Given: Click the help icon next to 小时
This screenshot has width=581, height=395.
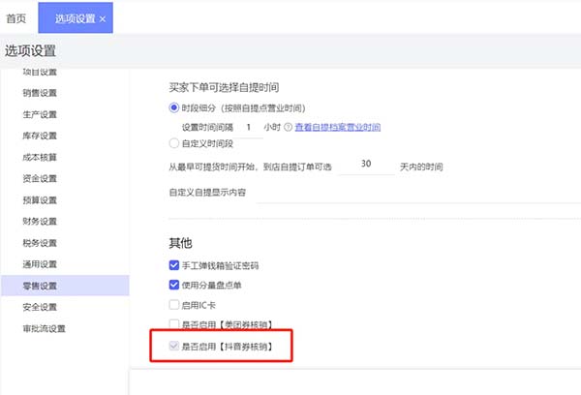Looking at the screenshot, I should (x=288, y=127).
